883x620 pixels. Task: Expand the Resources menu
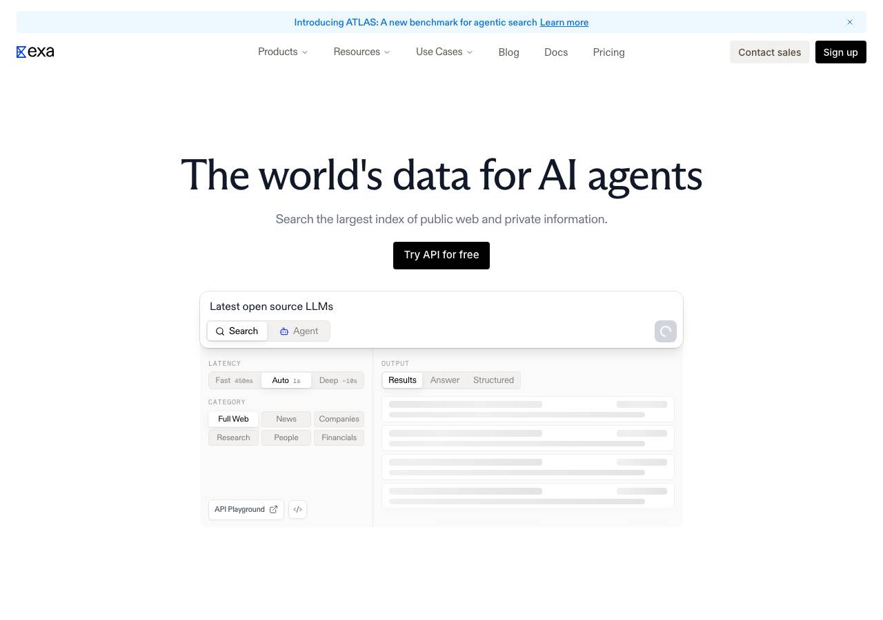click(361, 52)
